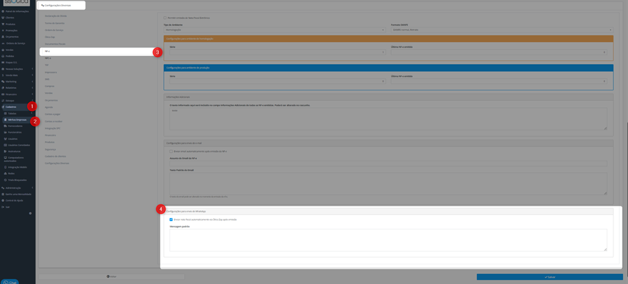628x284 pixels.
Task: Click the Salvar button
Action: 549,277
